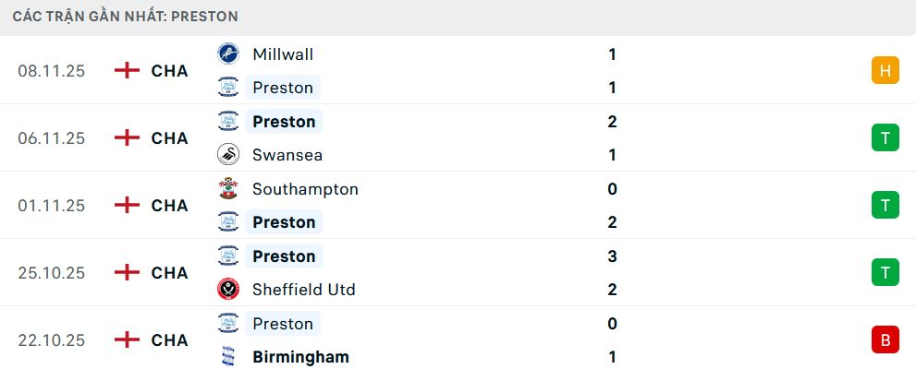Click the orange H draw result badge

coord(885,71)
